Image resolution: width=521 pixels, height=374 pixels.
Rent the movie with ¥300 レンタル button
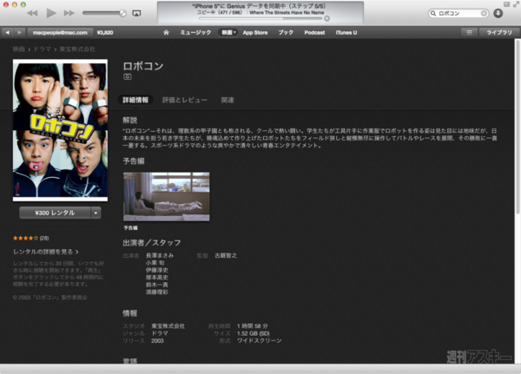coord(55,213)
